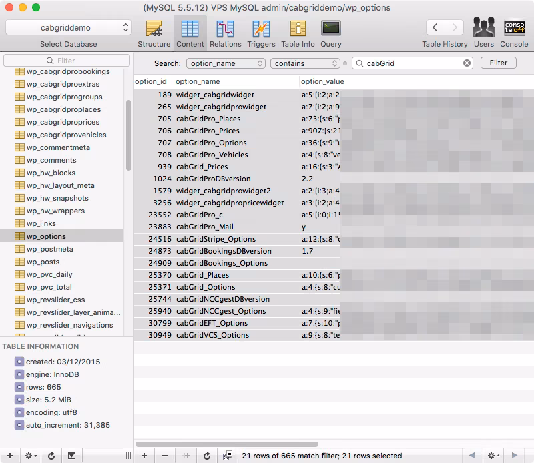Open the table list gear menu

click(x=31, y=456)
